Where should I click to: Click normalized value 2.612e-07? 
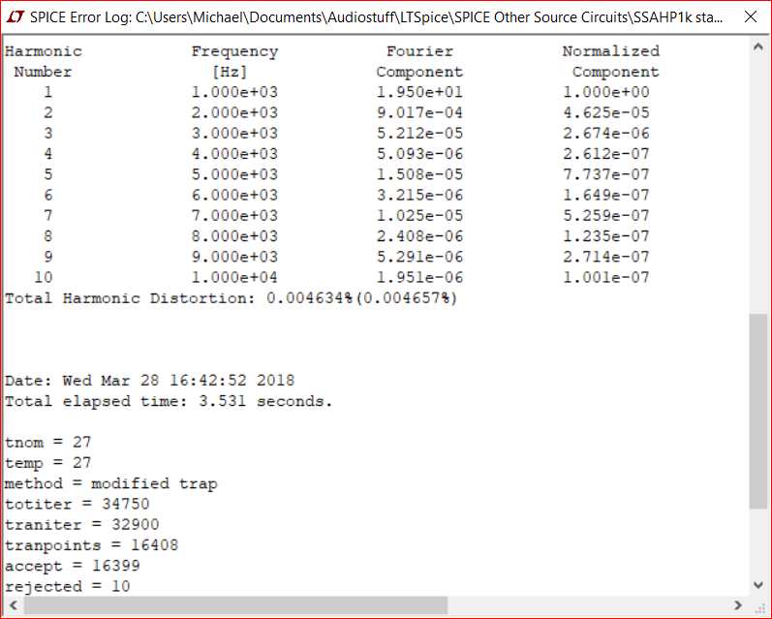[606, 154]
